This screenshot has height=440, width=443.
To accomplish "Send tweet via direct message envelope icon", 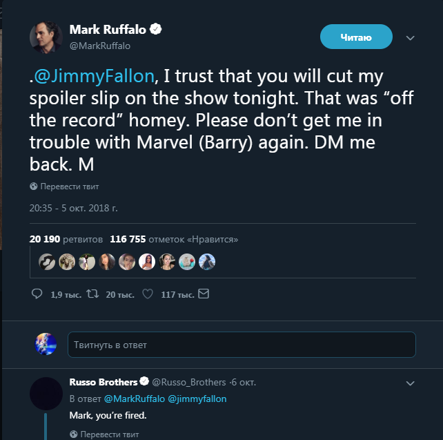I will tap(203, 294).
